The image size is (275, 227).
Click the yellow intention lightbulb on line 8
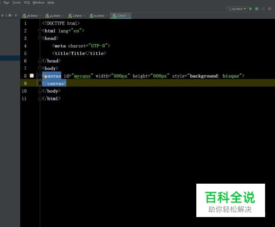click(46, 76)
